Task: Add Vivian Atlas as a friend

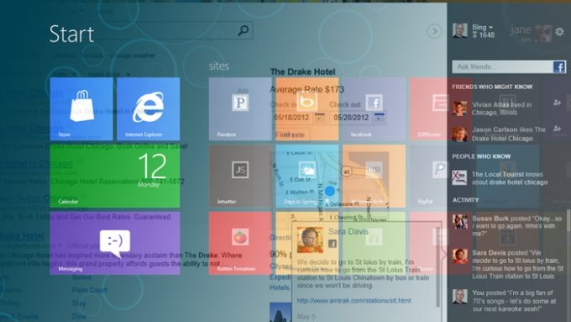Action: point(557,103)
